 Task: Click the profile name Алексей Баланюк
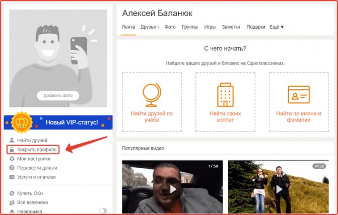click(x=157, y=13)
